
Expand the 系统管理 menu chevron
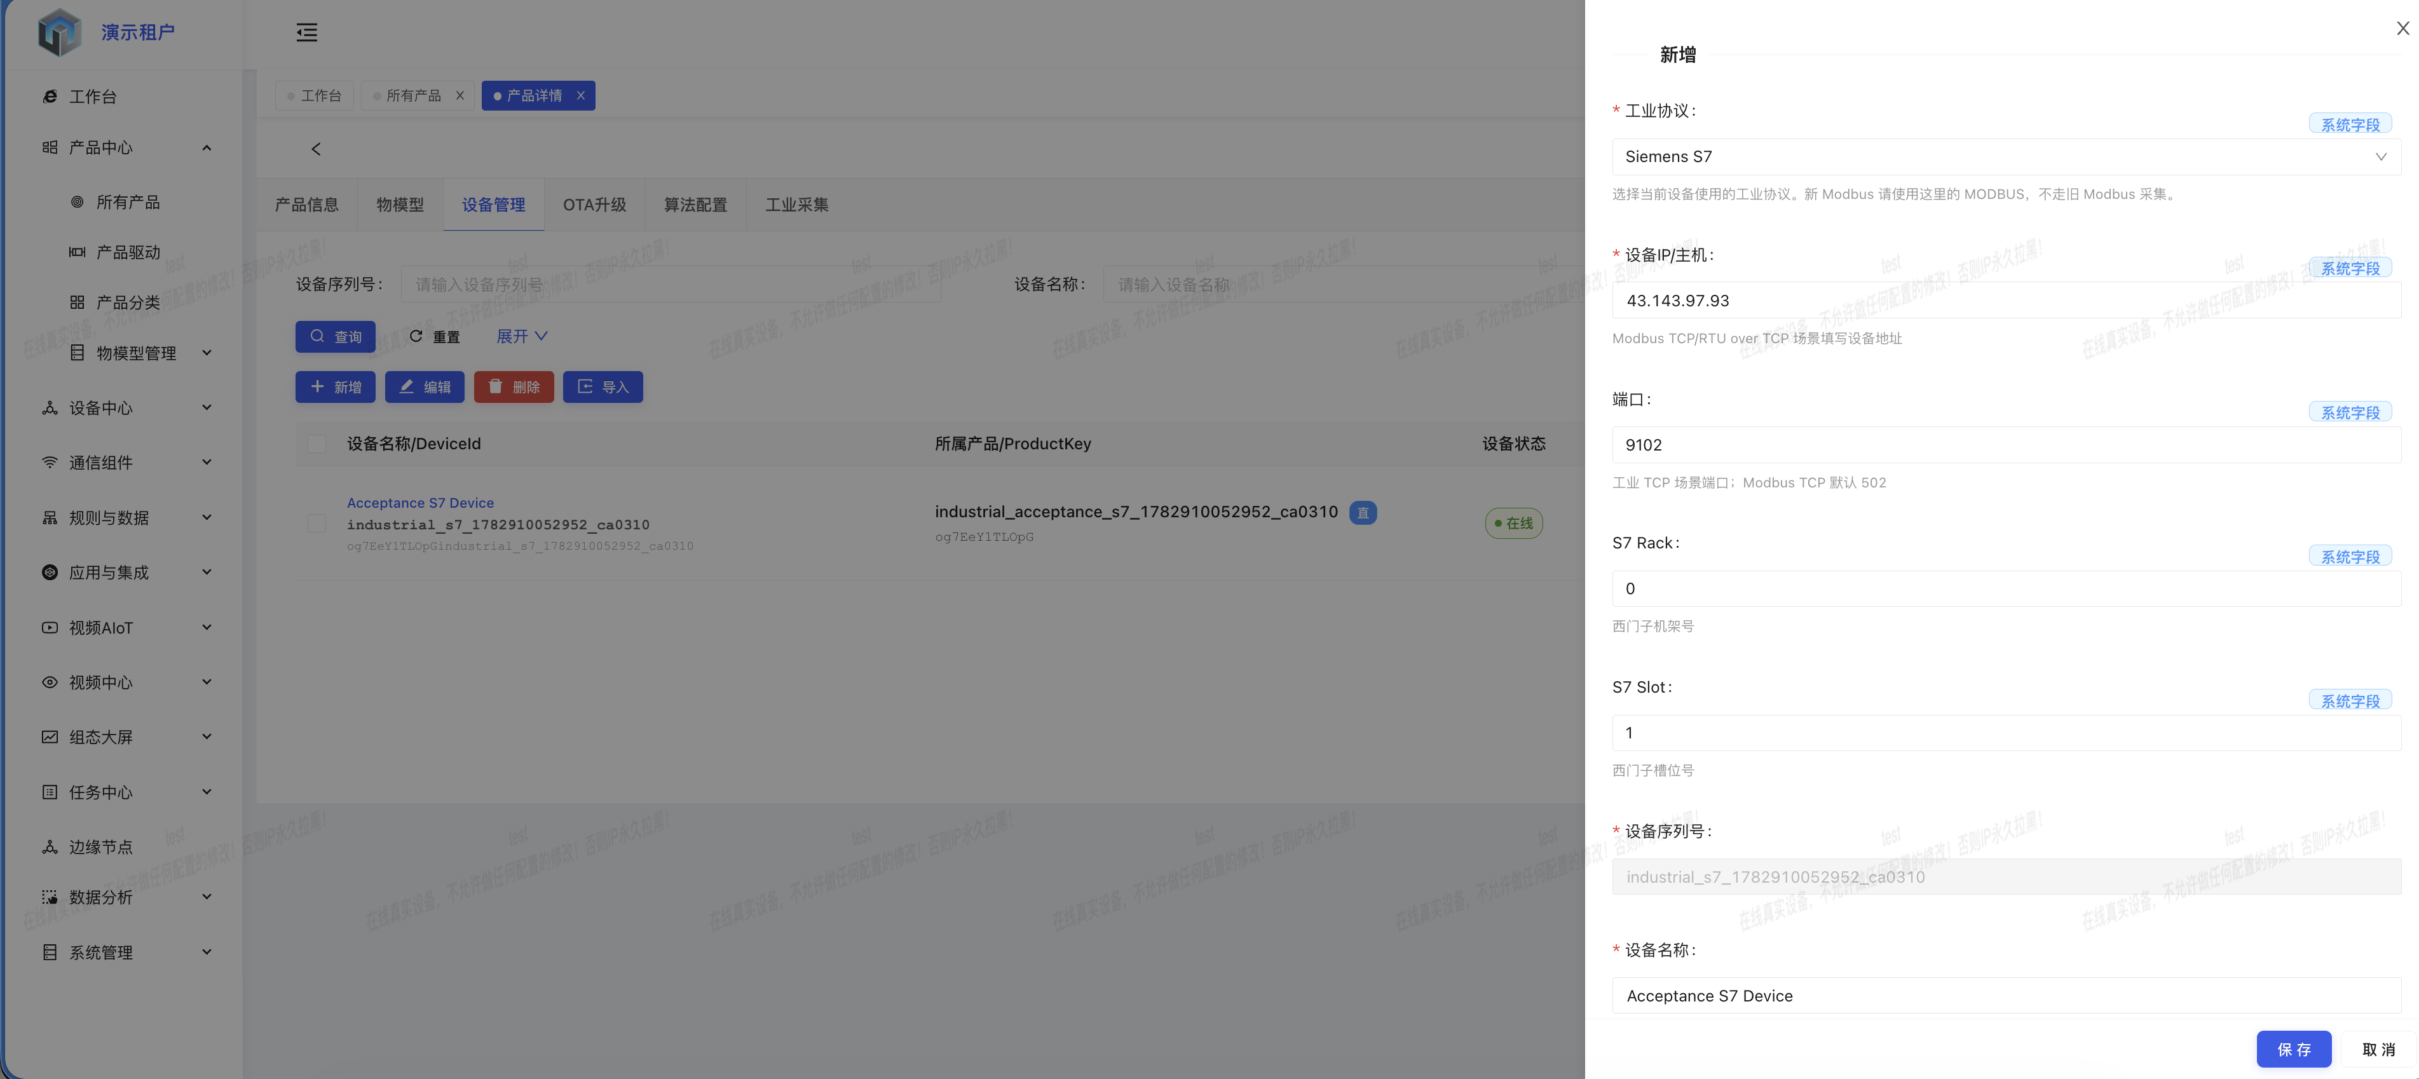point(207,952)
